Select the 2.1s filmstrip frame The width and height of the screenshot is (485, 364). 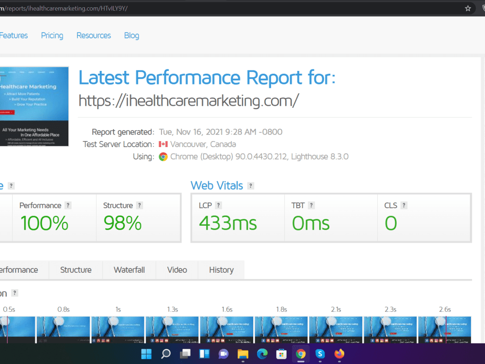point(336,330)
